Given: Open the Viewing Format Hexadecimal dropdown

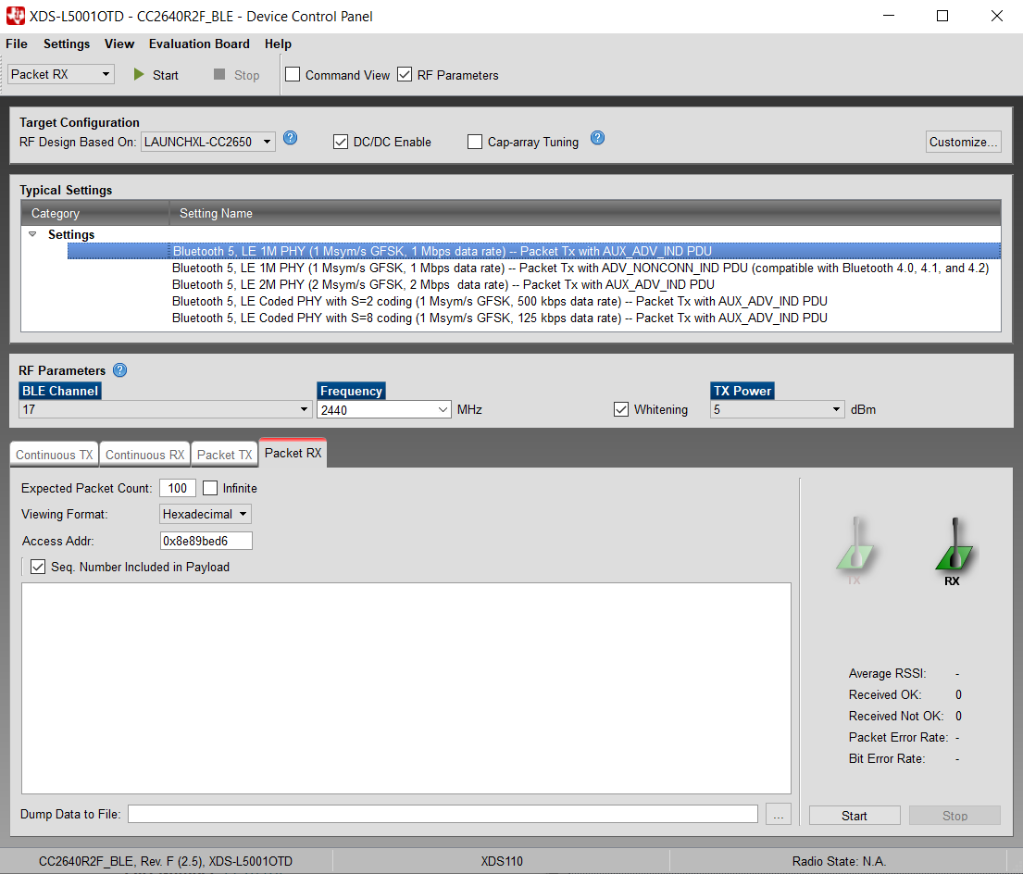Looking at the screenshot, I should (206, 514).
